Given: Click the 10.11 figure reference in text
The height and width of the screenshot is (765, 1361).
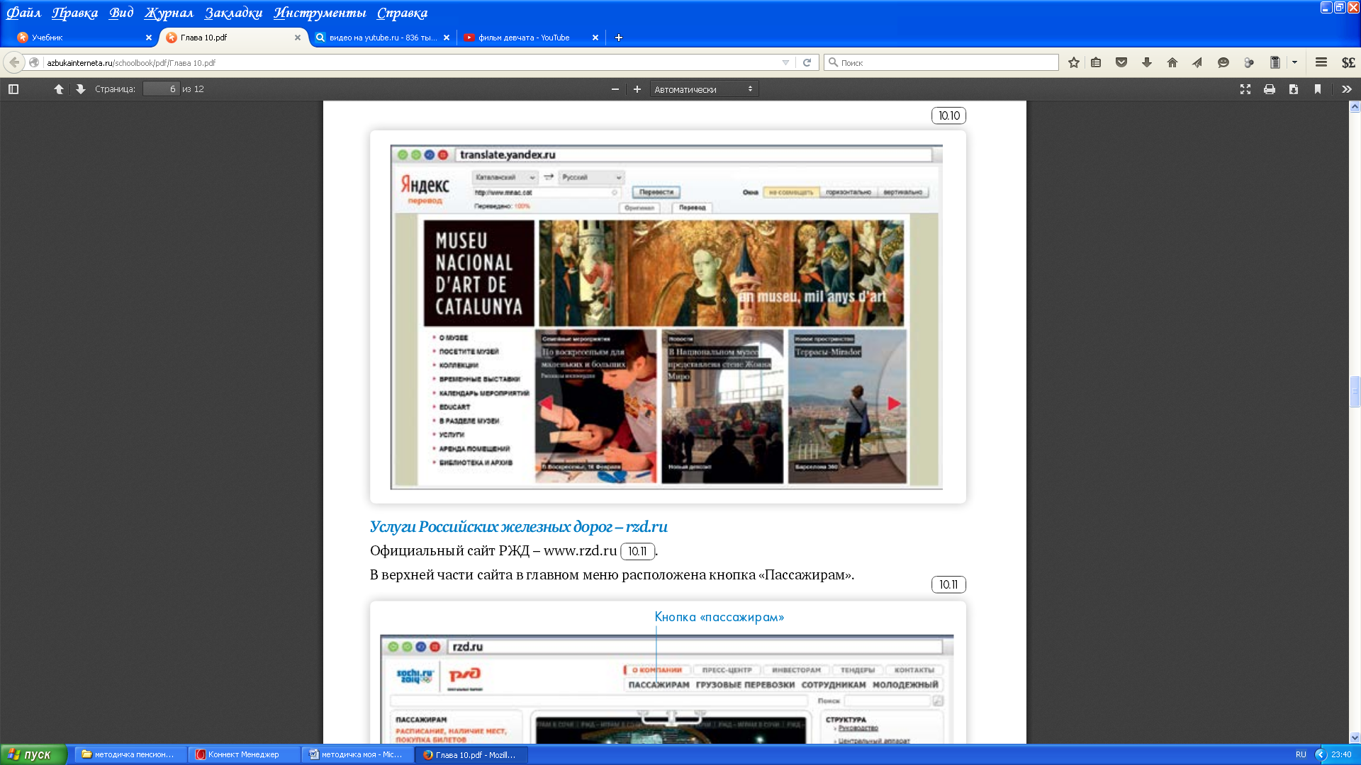Looking at the screenshot, I should 637,551.
